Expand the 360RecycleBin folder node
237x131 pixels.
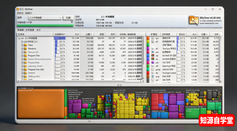click(x=22, y=76)
